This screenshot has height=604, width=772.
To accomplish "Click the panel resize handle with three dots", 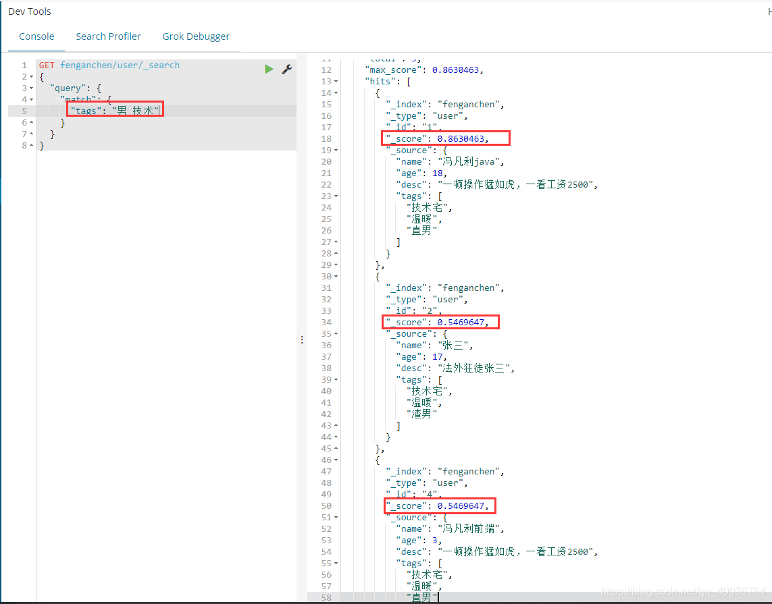I will (x=302, y=339).
